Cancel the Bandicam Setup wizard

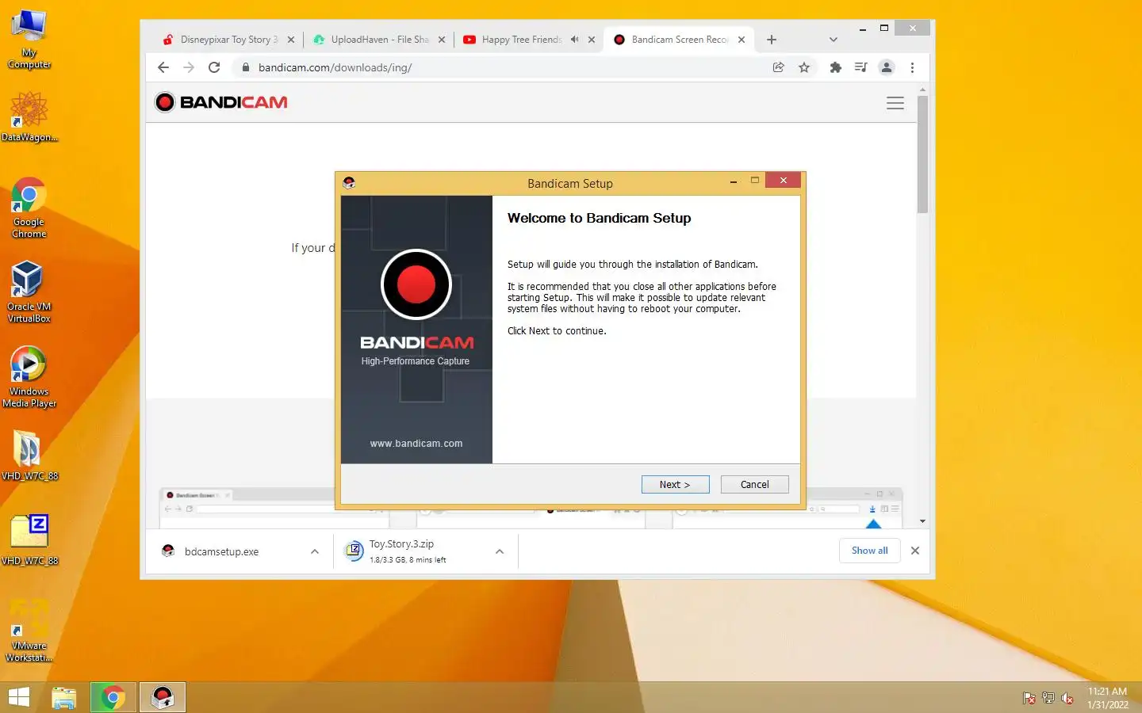pos(754,484)
